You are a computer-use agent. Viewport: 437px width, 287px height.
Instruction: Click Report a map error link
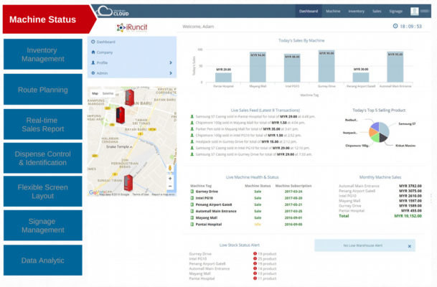(x=164, y=194)
